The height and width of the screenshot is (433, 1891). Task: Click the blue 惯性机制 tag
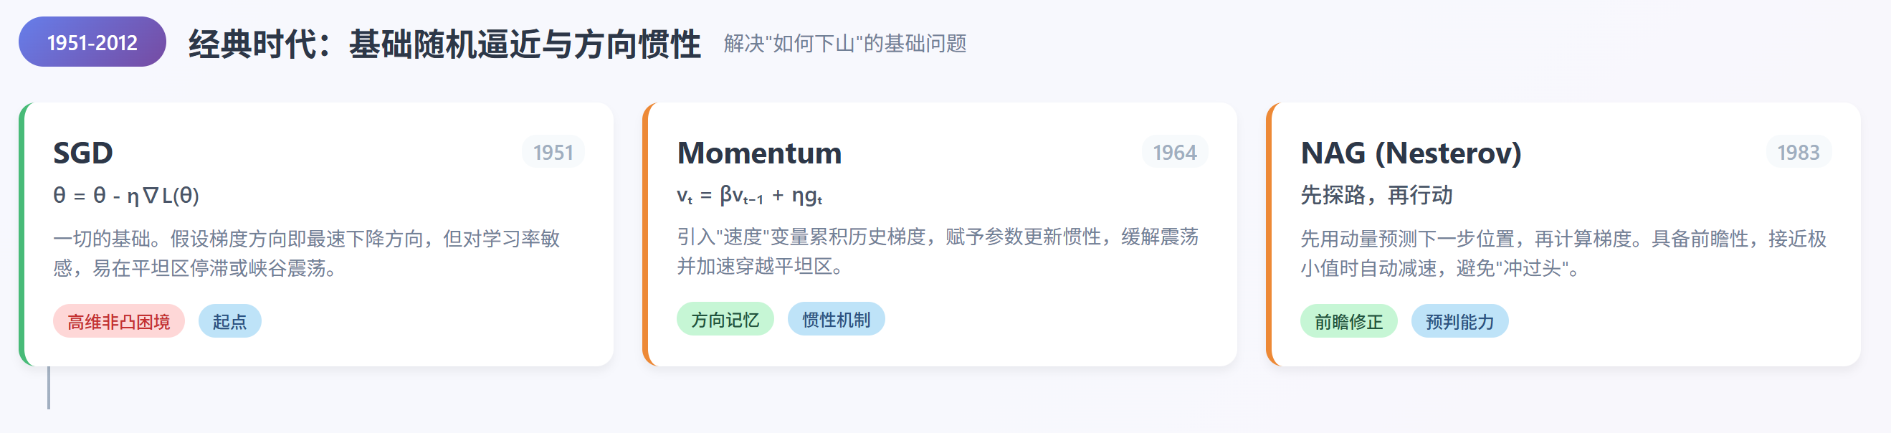[x=835, y=319]
